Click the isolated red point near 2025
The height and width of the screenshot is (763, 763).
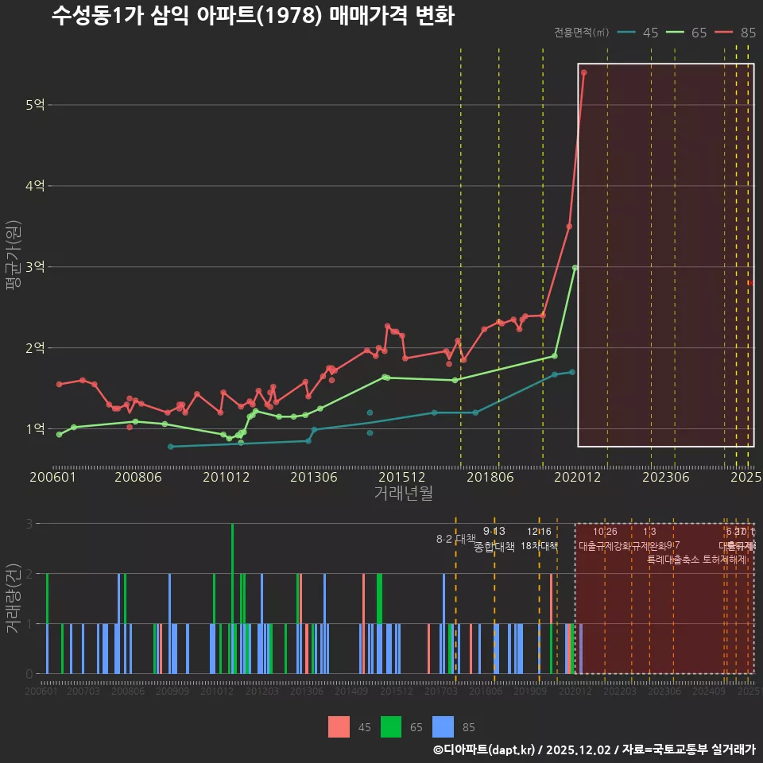click(x=750, y=283)
